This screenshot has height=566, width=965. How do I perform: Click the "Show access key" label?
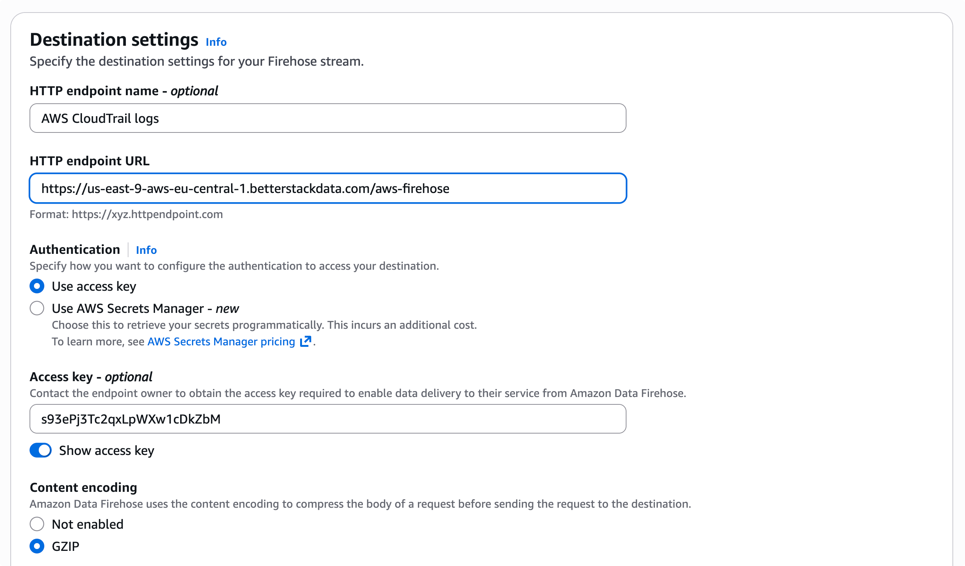(x=106, y=451)
